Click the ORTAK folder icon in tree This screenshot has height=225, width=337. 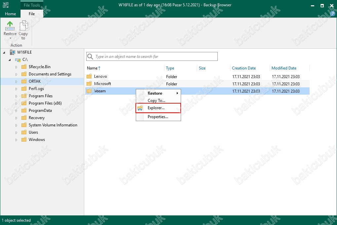coord(24,81)
